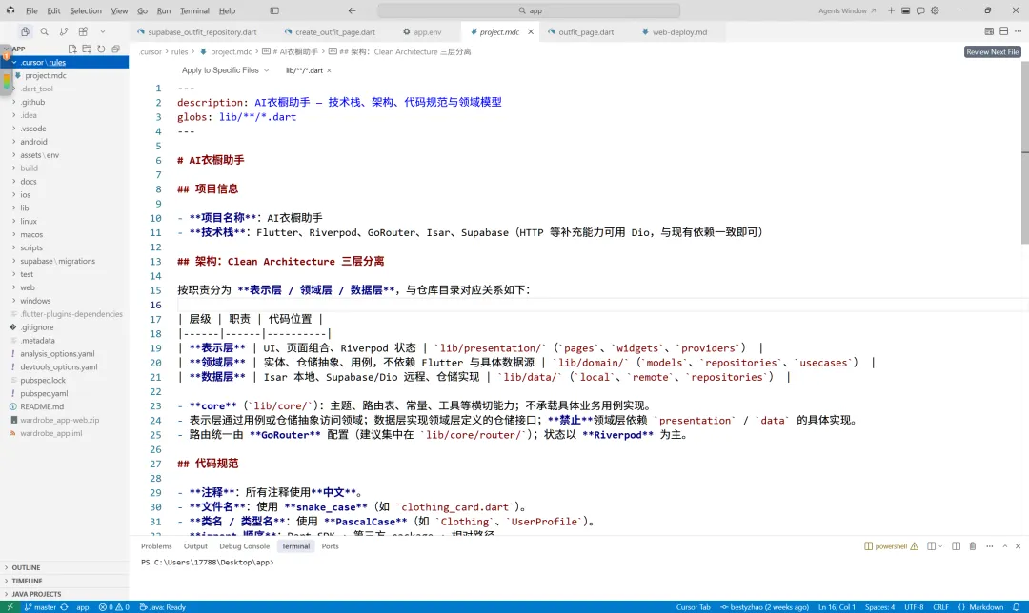Create a new folder in Explorer
Screen dimensions: 1029x613
click(87, 49)
